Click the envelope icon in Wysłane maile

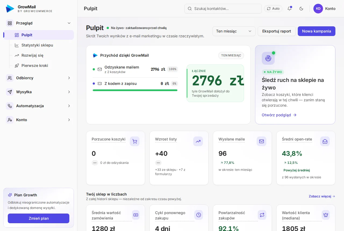tap(261, 141)
